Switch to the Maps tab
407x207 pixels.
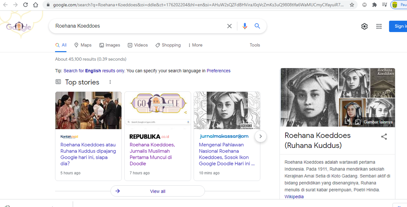point(83,45)
